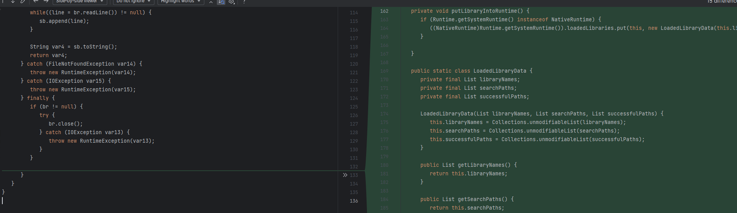Click the 'br.close();' statement
The width and height of the screenshot is (737, 213).
pyautogui.click(x=66, y=124)
